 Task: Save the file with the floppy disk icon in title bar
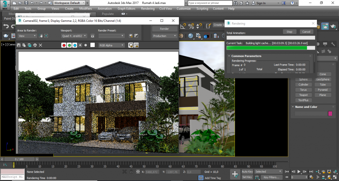pos(26,3)
